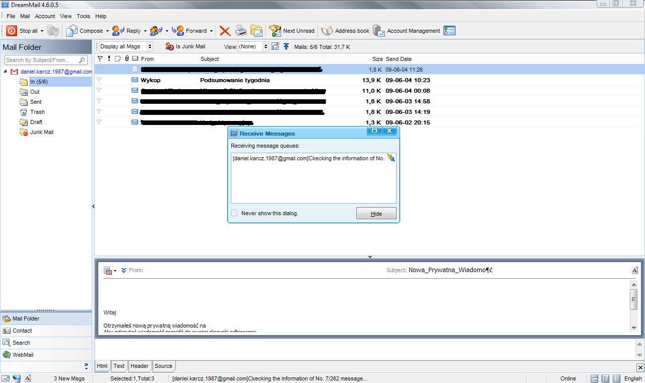Open the Mail menu
The image size is (645, 383).
[x=25, y=16]
